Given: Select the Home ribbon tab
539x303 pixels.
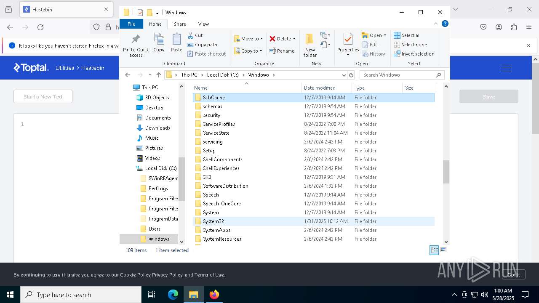Looking at the screenshot, I should tap(155, 24).
